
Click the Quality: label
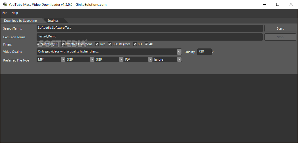pos(190,52)
